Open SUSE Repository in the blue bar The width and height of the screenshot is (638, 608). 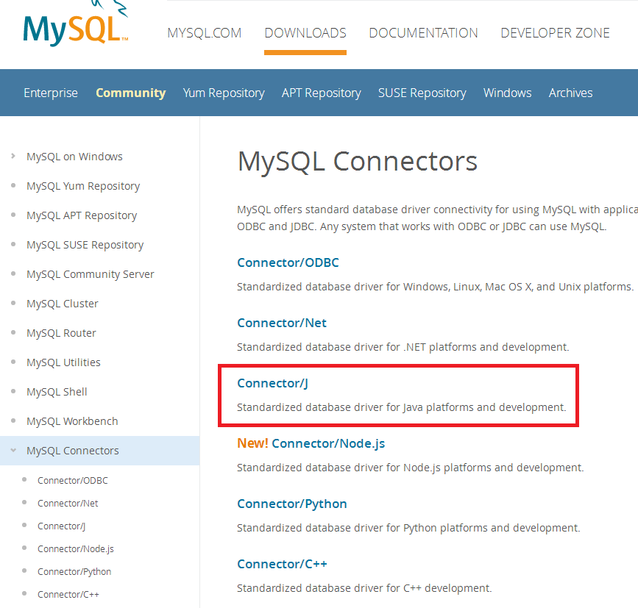(422, 93)
